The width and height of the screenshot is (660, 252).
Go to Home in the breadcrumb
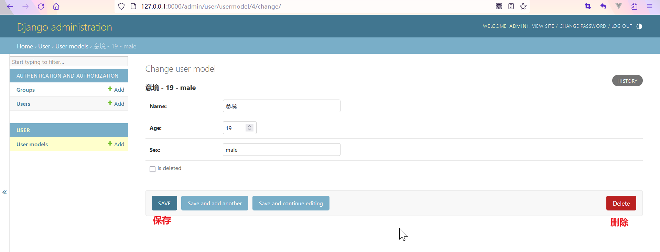(25, 46)
